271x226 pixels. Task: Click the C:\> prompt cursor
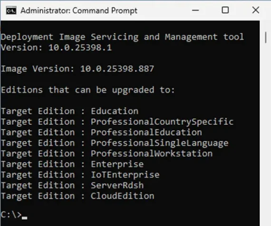click(24, 218)
